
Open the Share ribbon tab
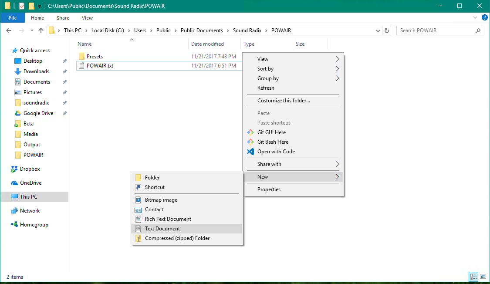[63, 18]
